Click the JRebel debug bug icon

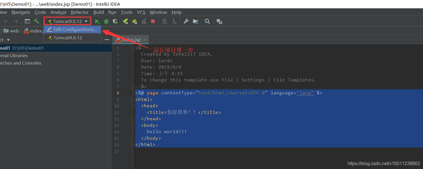134,21
